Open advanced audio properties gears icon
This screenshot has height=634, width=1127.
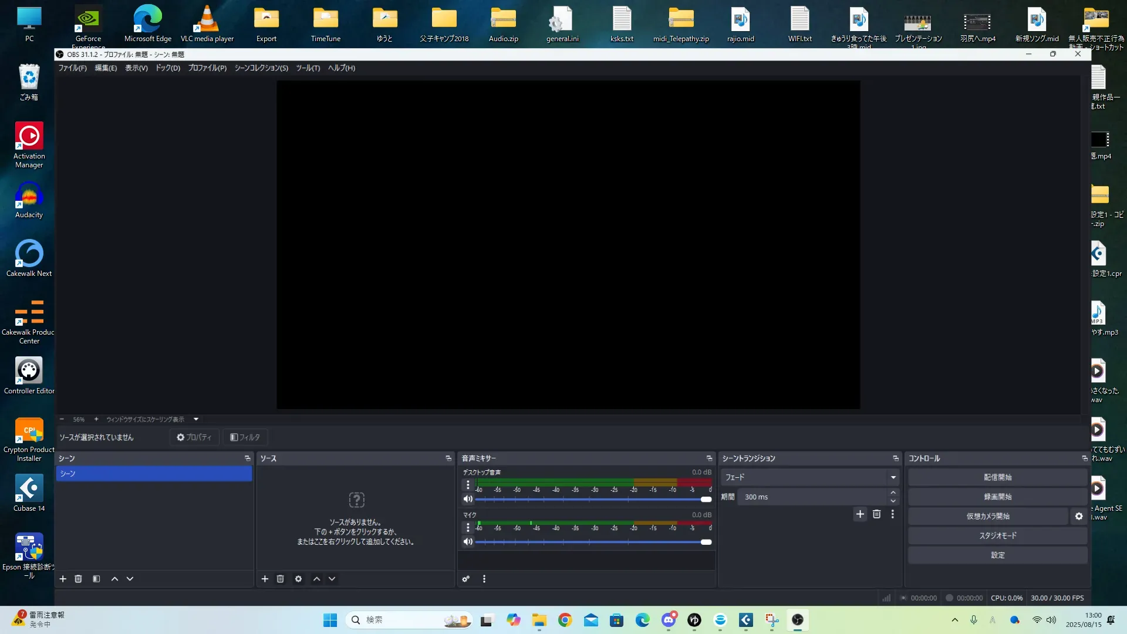click(x=465, y=579)
